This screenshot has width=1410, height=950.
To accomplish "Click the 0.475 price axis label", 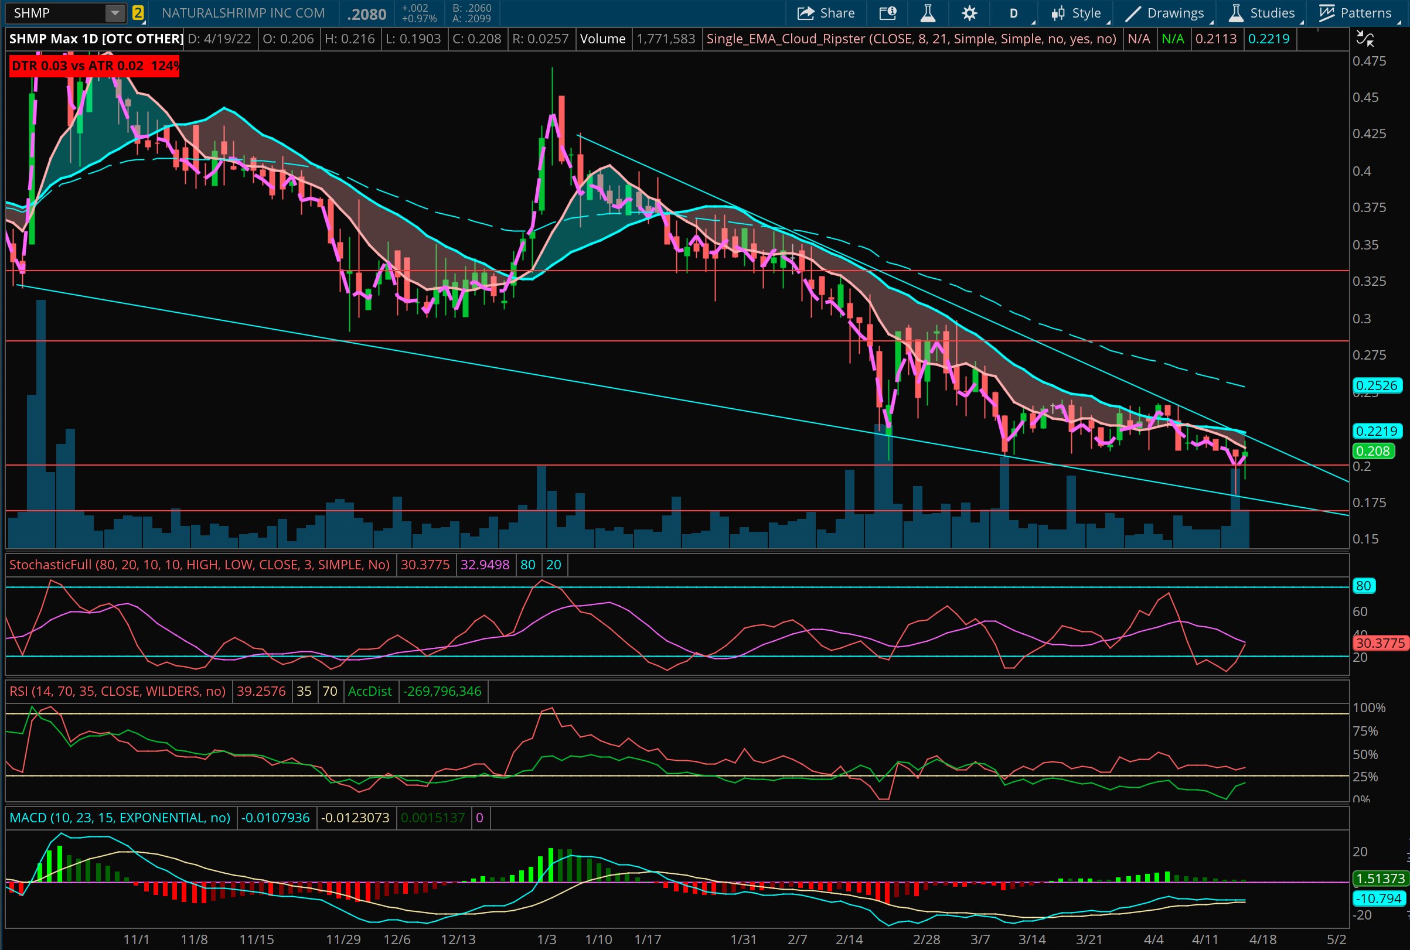I will 1370,60.
